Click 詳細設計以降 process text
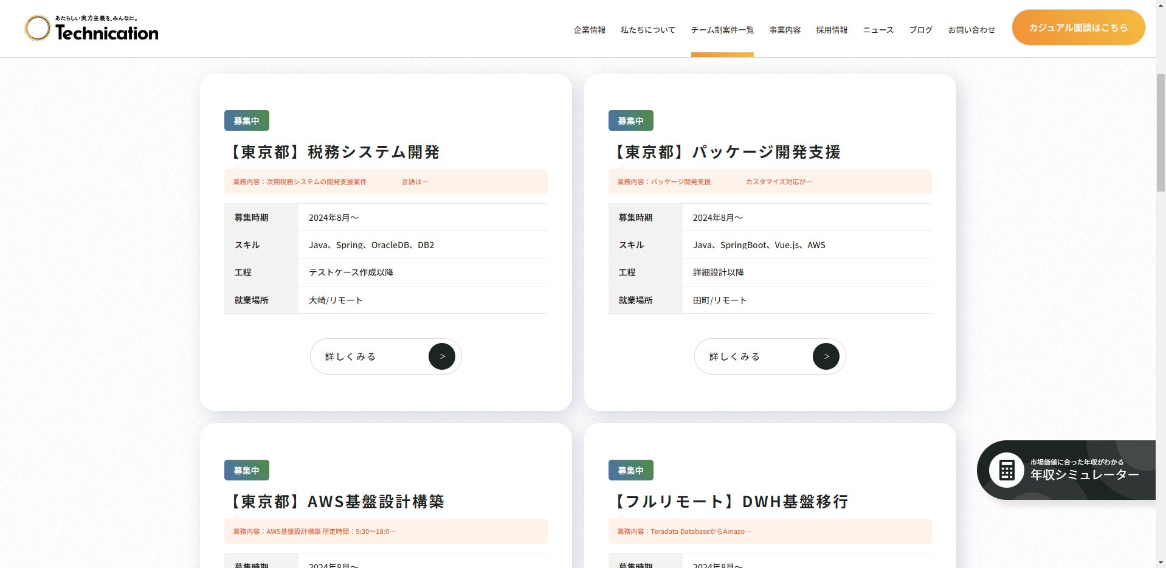Image resolution: width=1166 pixels, height=568 pixels. click(719, 272)
